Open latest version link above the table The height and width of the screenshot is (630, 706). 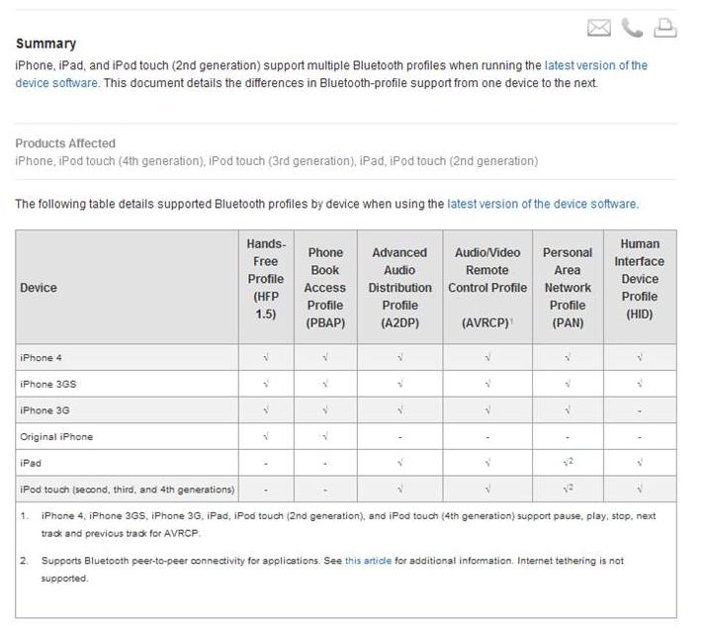click(x=542, y=204)
